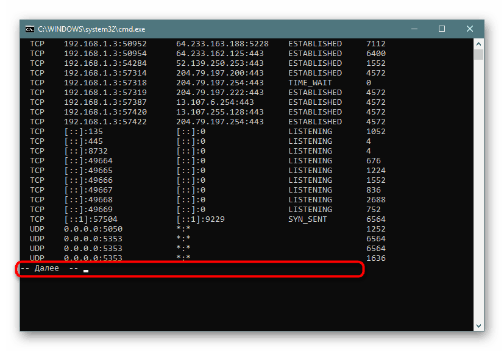This screenshot has height=351, width=504.
Task: Click the remote address 64.233.163.188:5228
Action: (222, 44)
